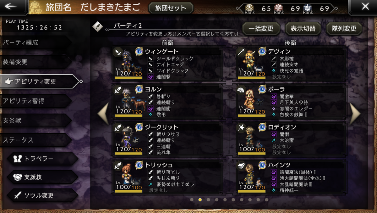Tap the back arrow icon
The image size is (377, 213).
(13, 6)
